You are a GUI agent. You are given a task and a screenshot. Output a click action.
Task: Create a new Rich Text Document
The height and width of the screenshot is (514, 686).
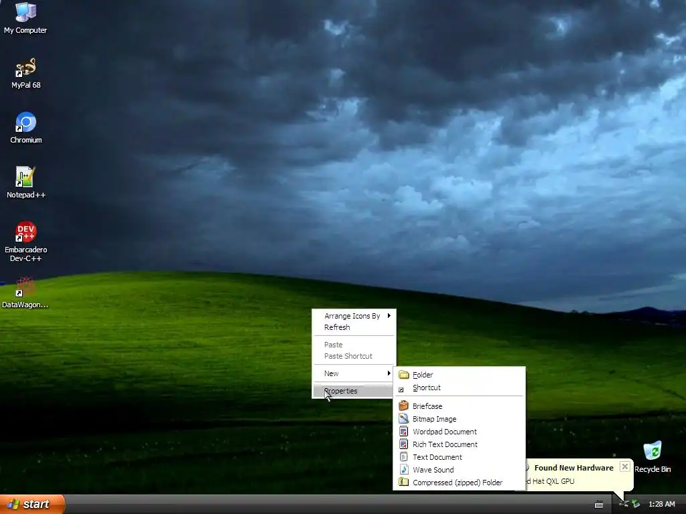[459, 444]
